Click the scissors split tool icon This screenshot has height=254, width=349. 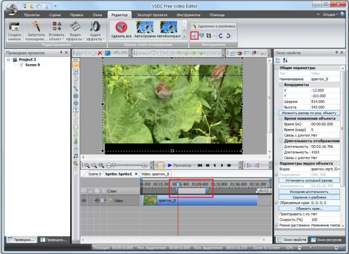pos(194,35)
